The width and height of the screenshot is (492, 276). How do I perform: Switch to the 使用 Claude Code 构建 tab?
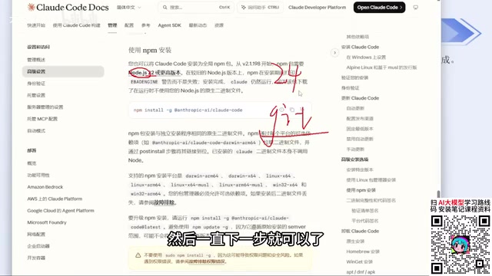pos(76,25)
